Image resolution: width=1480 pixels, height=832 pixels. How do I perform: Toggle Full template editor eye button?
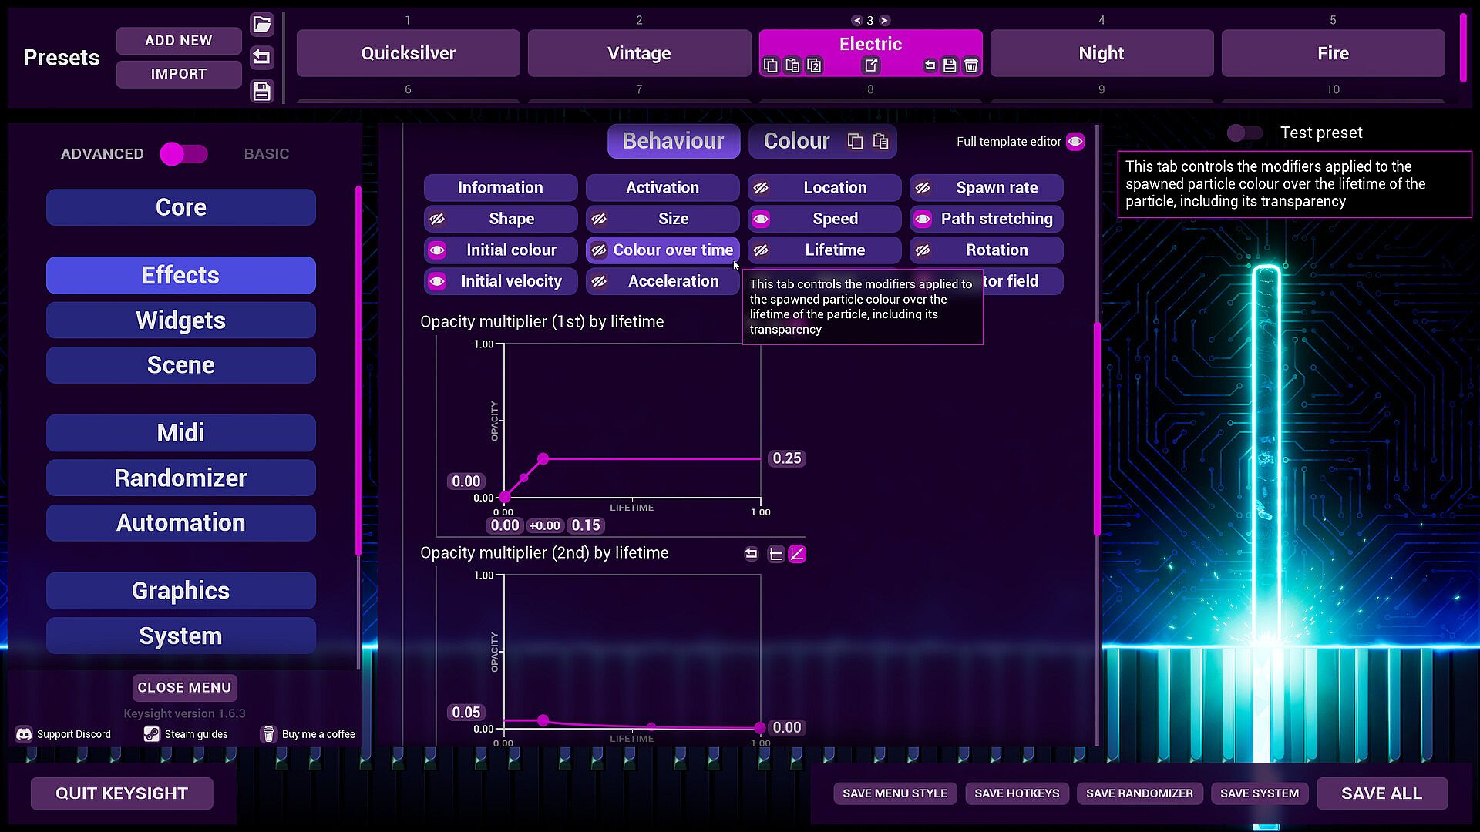coord(1075,142)
